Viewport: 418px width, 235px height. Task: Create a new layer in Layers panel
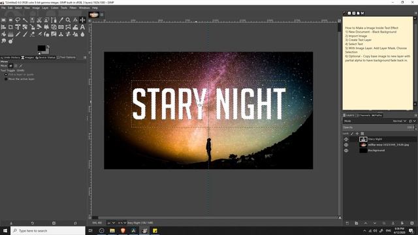(347, 223)
